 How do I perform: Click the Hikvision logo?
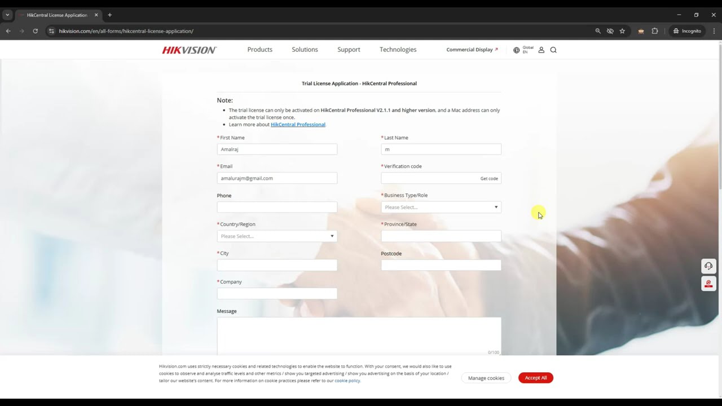point(190,50)
